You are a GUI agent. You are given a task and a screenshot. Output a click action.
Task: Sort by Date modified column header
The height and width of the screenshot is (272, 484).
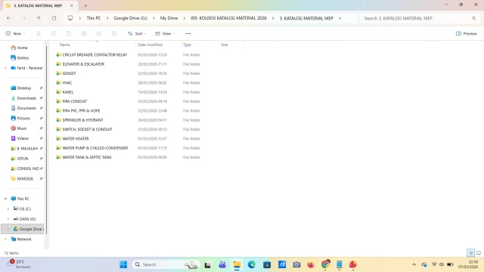(x=150, y=45)
